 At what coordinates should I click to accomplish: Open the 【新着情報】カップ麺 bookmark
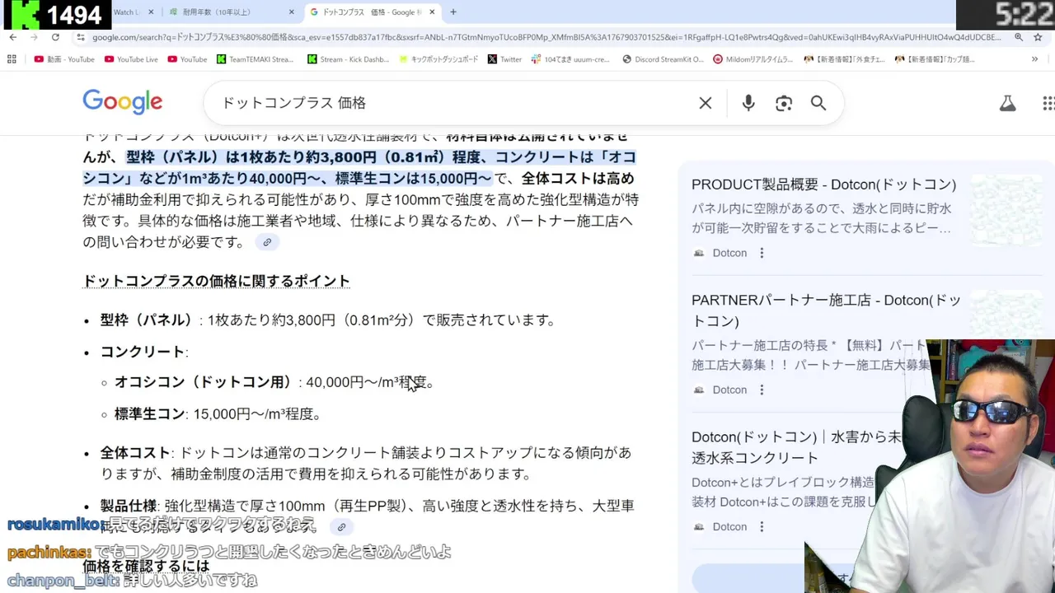[935, 59]
